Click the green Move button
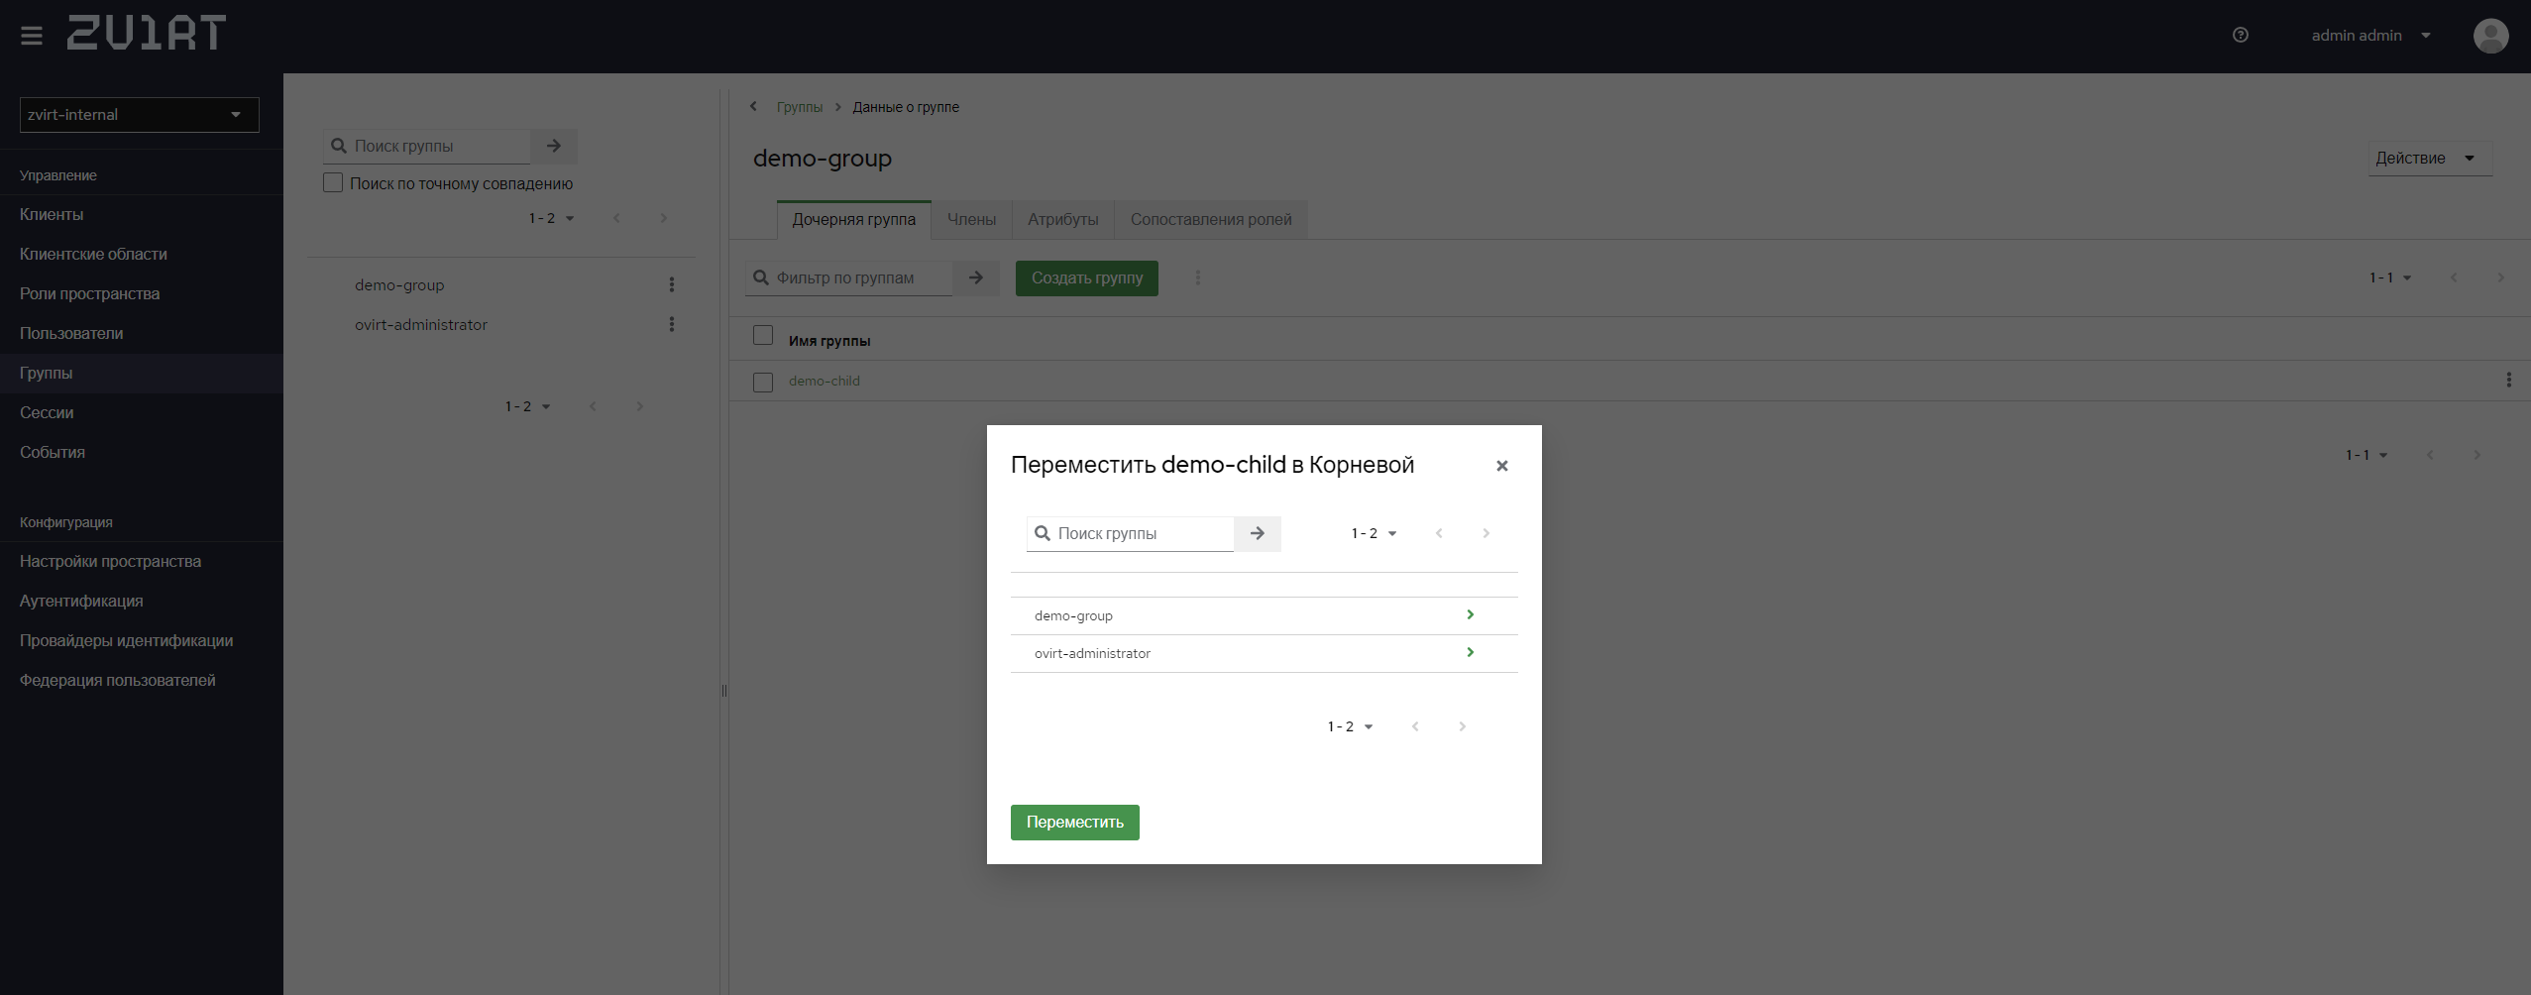 [x=1074, y=823]
